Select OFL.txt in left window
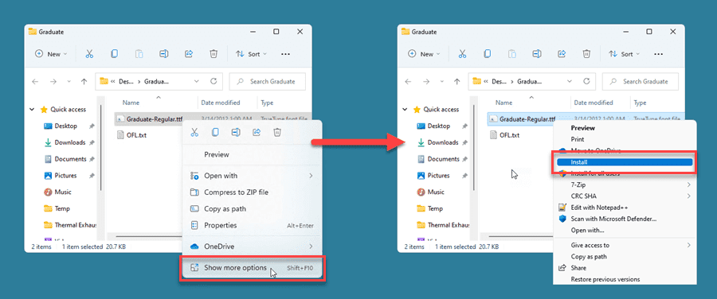This screenshot has width=717, height=299. (x=131, y=134)
